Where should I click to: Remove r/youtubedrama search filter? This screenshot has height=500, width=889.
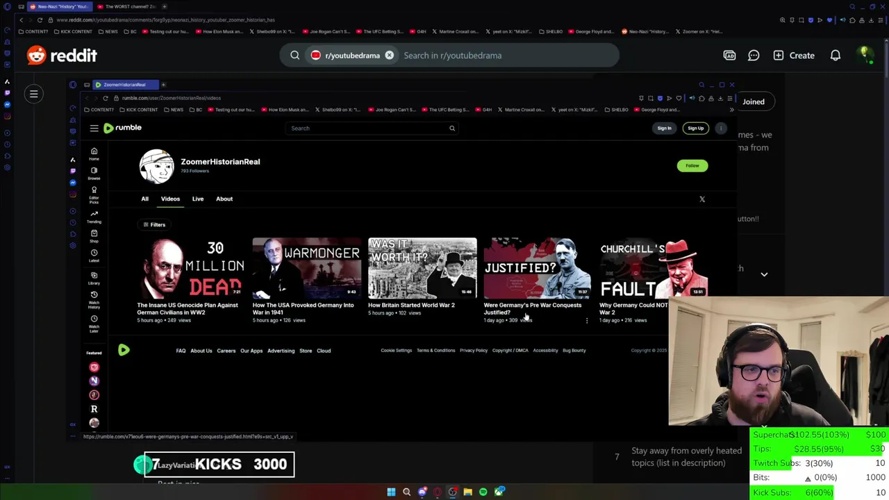[389, 56]
